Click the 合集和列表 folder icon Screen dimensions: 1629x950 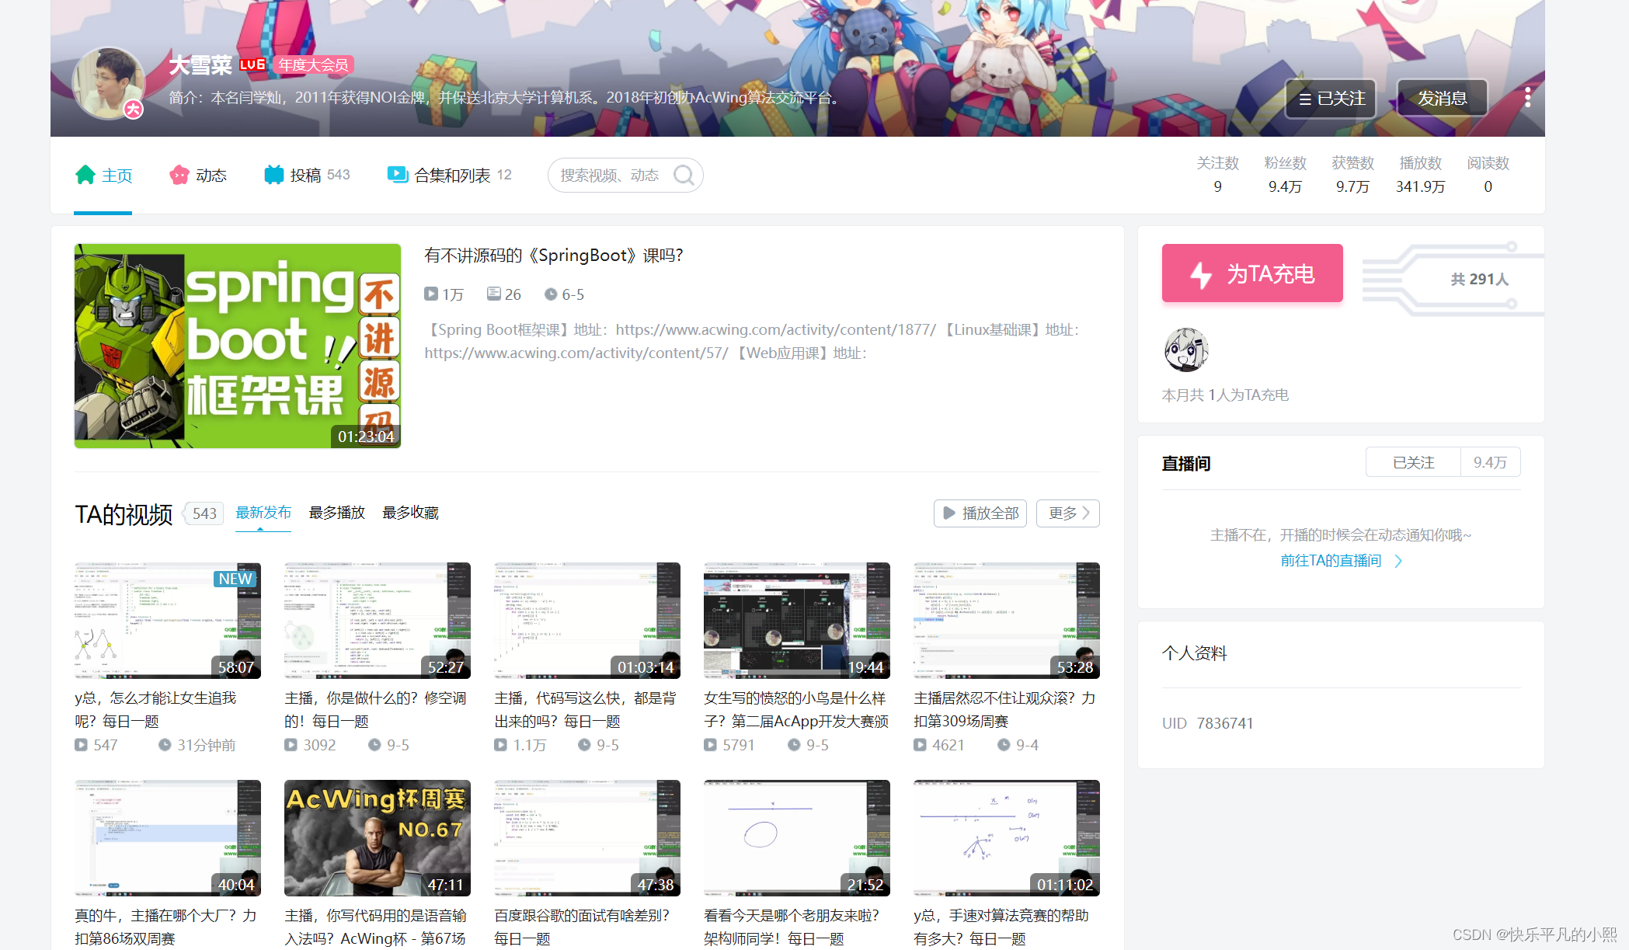[x=397, y=175]
